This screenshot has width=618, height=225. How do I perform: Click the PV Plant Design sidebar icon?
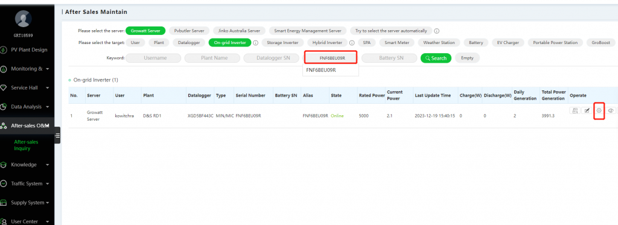coord(4,50)
